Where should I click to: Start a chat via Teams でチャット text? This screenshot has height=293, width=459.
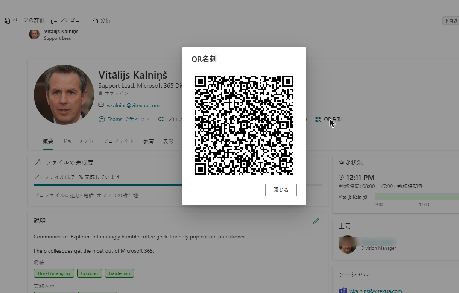pos(129,119)
